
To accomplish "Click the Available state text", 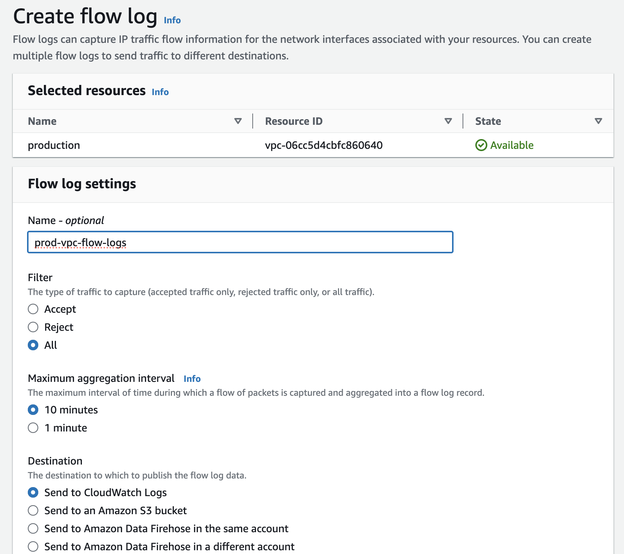I will [512, 145].
